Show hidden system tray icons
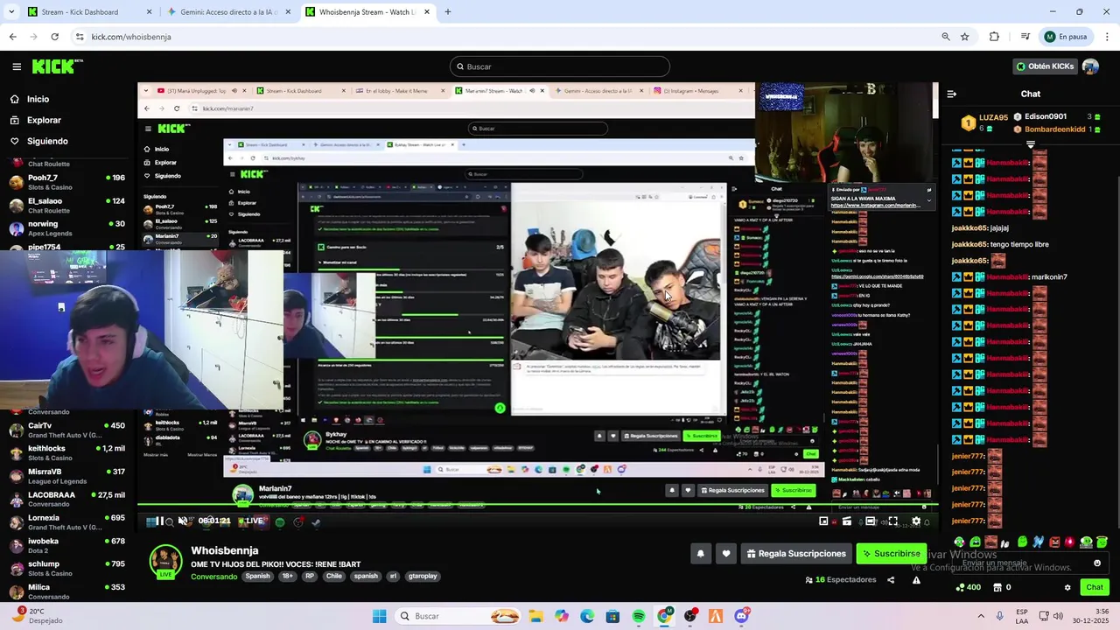 pos(980,616)
